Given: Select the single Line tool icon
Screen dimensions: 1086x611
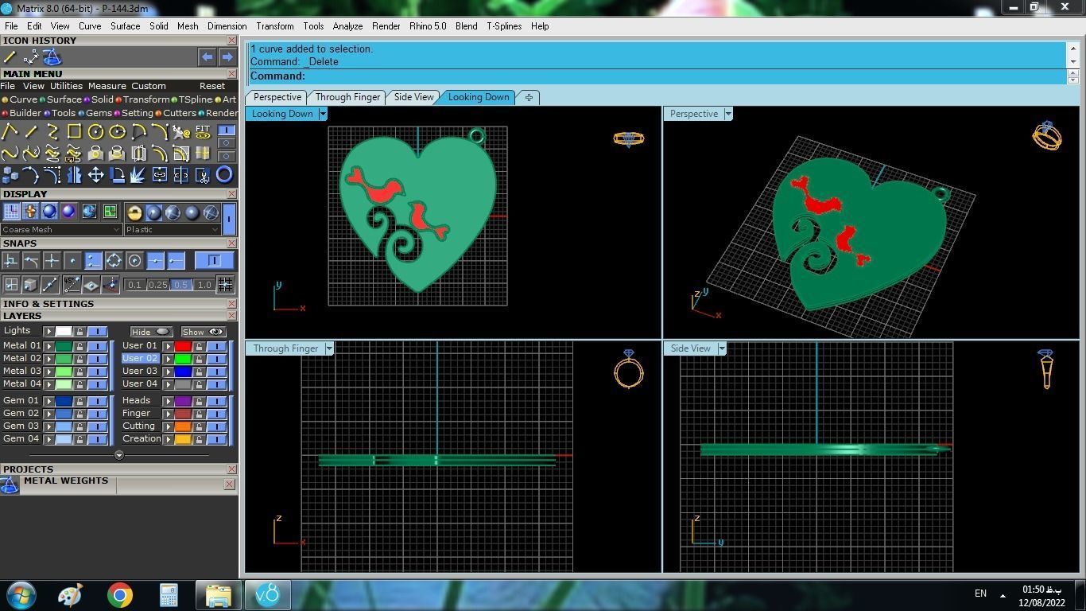Looking at the screenshot, I should click(x=31, y=131).
